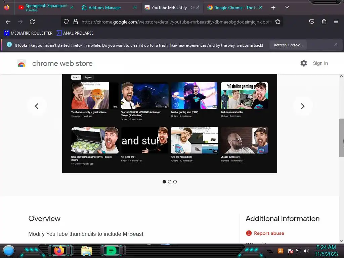344x258 pixels.
Task: Open the Save to Pocket icon
Action: [311, 21]
